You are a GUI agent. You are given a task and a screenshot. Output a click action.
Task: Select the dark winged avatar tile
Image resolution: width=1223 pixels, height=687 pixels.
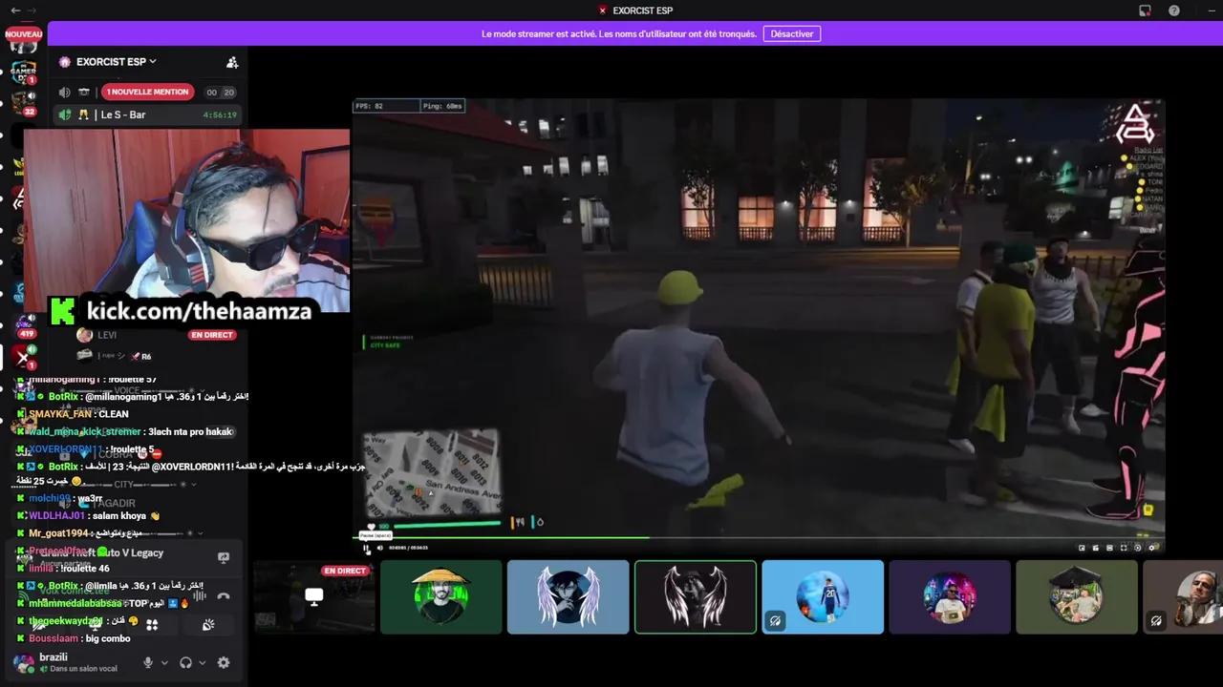(696, 596)
